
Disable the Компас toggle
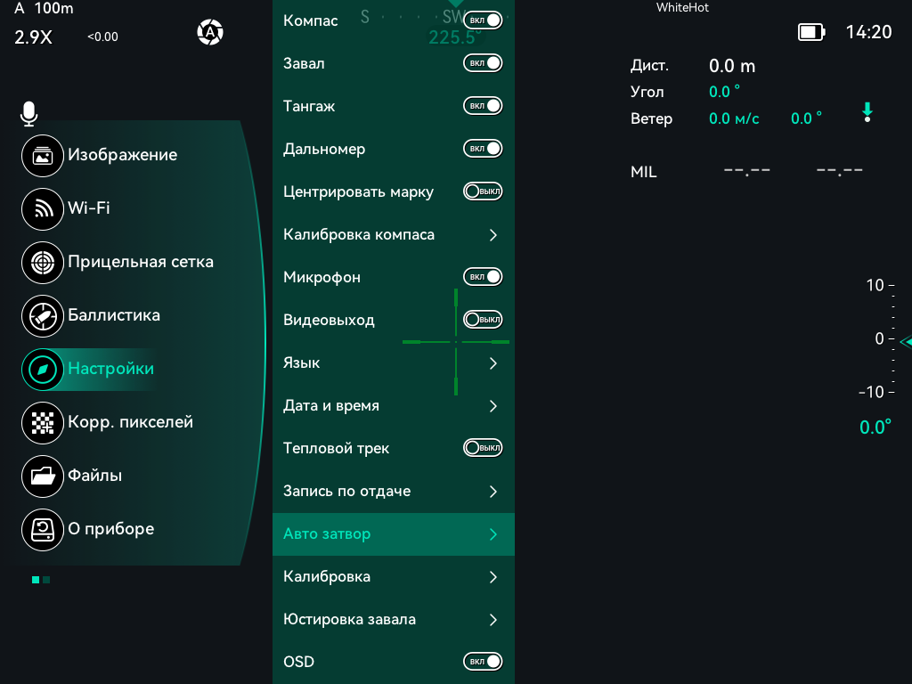click(x=483, y=20)
